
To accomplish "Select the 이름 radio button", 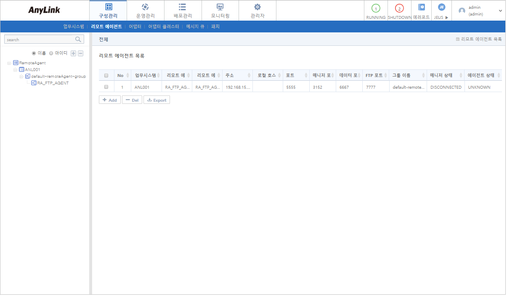I will click(x=34, y=53).
